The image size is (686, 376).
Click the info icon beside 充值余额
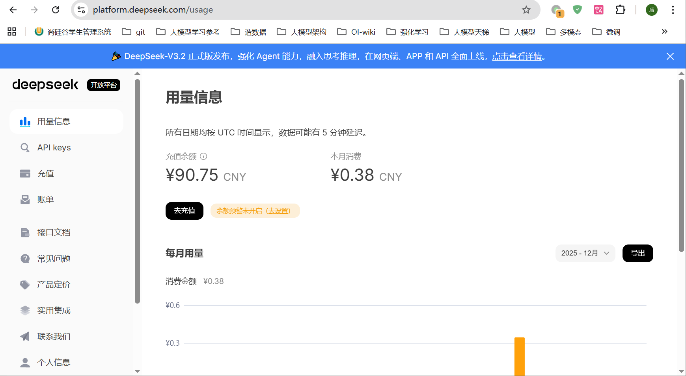point(203,156)
